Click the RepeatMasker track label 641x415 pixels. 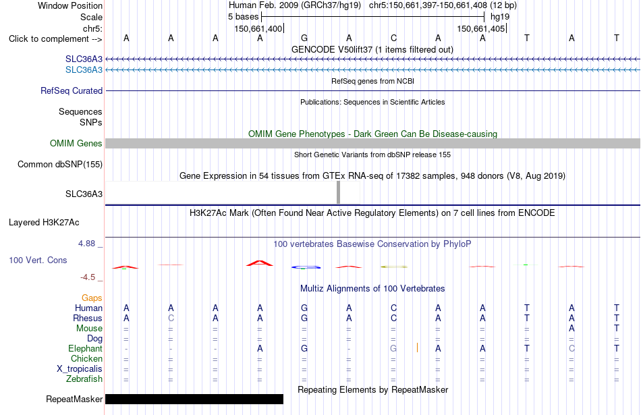(x=74, y=399)
